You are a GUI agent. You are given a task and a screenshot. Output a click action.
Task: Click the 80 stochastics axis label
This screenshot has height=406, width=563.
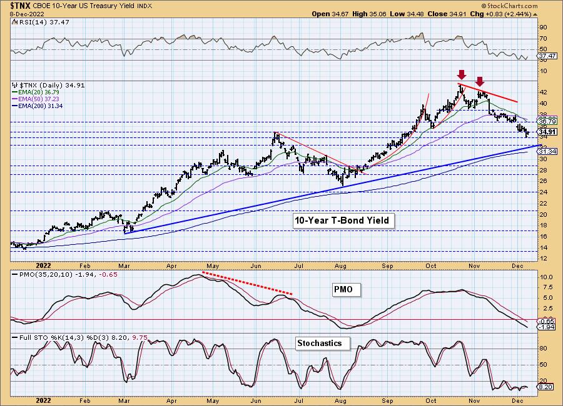543,349
